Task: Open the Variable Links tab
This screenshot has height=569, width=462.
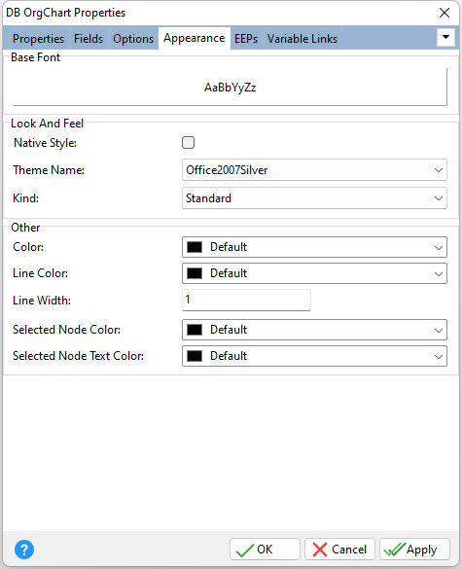Action: [302, 39]
